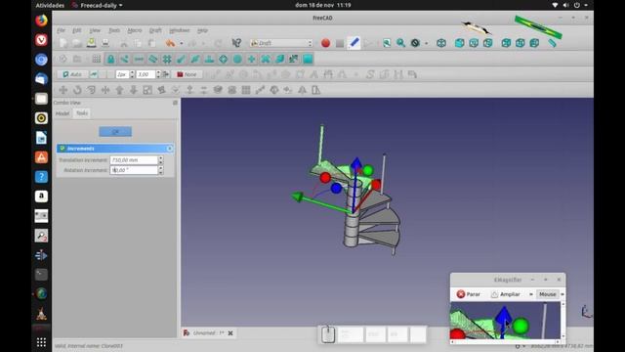625x352 pixels.
Task: Open the draw style dropdown arrow
Action: point(426,43)
